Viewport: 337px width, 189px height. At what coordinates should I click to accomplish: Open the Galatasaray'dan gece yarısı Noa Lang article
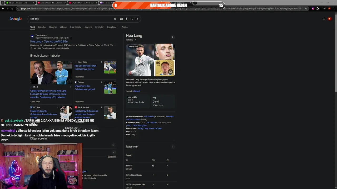(48, 94)
